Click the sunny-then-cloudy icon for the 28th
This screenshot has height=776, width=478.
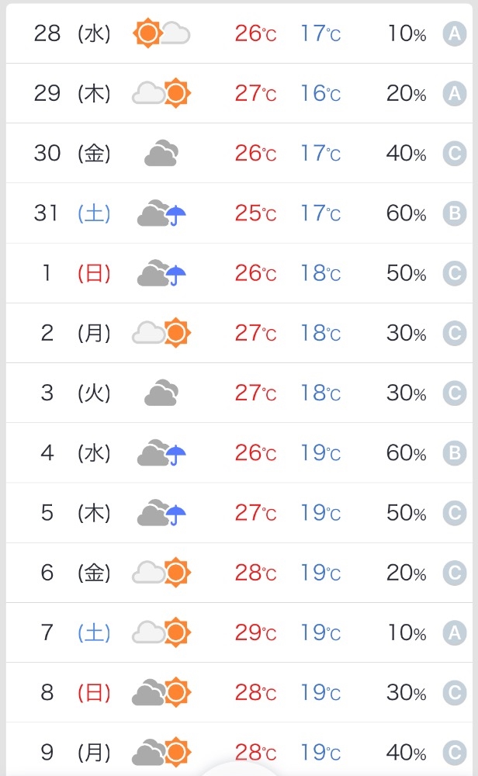pyautogui.click(x=161, y=33)
